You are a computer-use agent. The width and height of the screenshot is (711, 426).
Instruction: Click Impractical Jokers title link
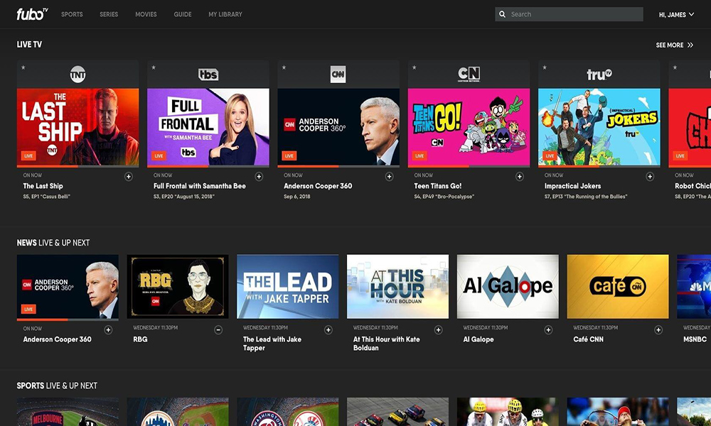(x=572, y=186)
